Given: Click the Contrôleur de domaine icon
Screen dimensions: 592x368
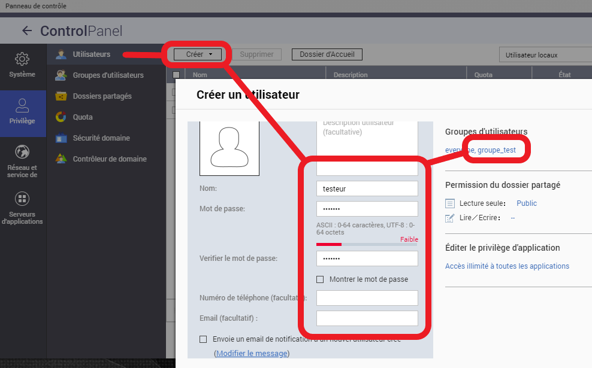Looking at the screenshot, I should tap(61, 159).
